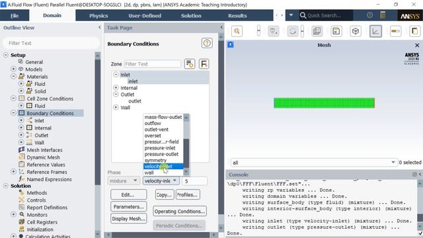Expand the Models tree node

pos(13,69)
